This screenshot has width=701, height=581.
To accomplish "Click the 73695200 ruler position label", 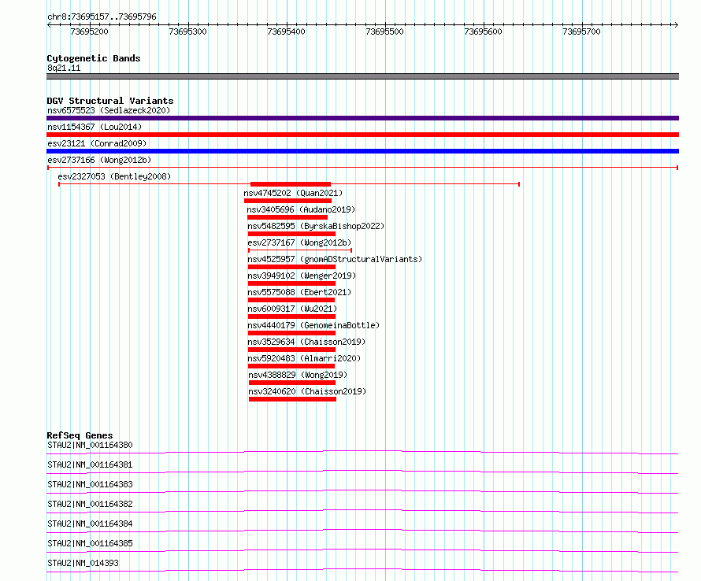I will tap(90, 31).
